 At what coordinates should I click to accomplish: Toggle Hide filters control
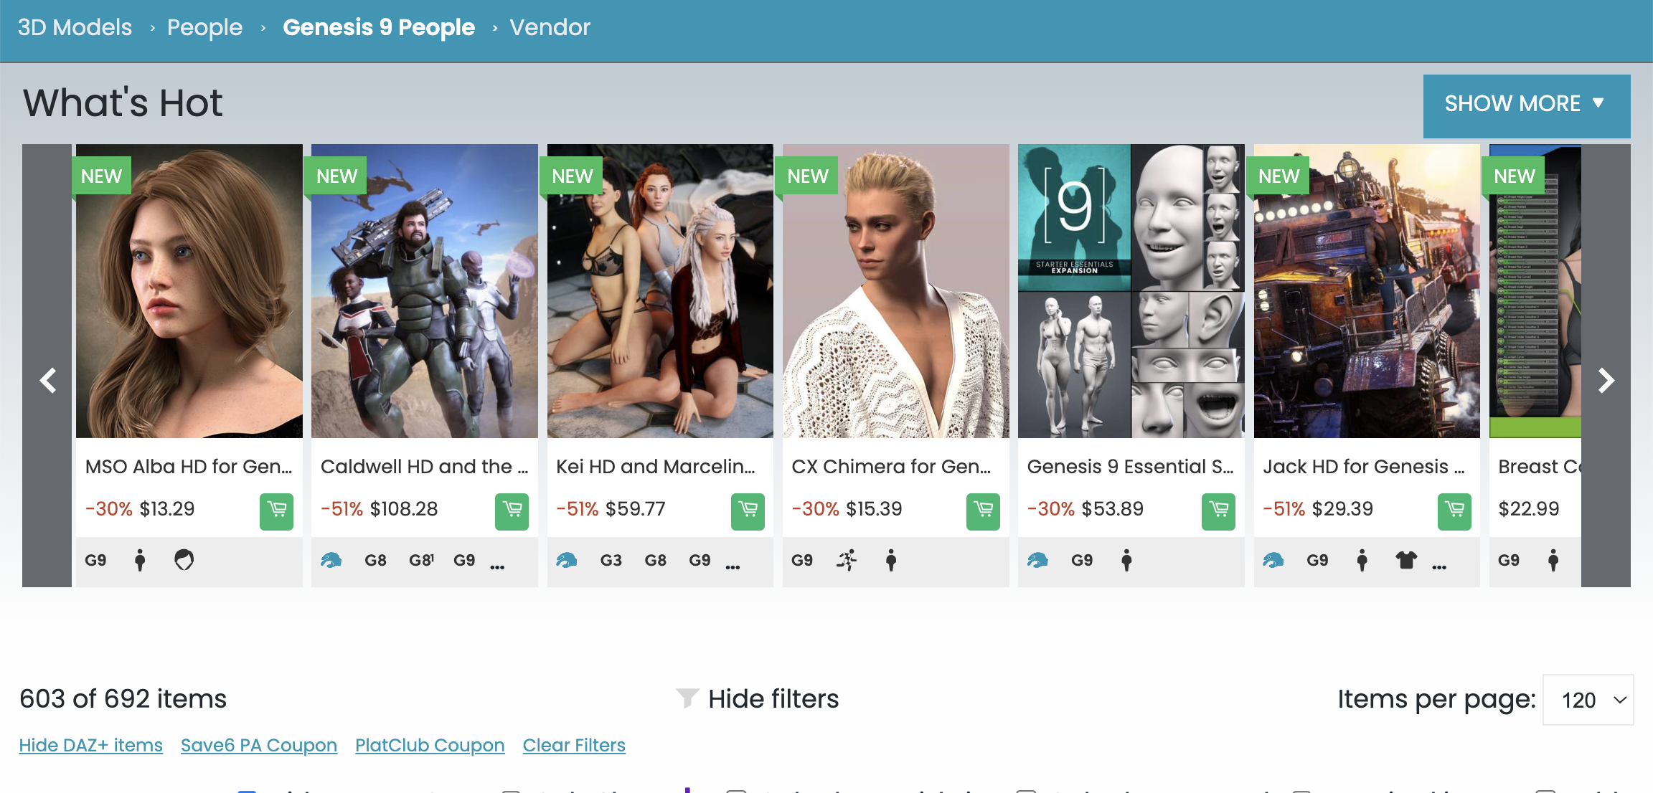(x=758, y=699)
